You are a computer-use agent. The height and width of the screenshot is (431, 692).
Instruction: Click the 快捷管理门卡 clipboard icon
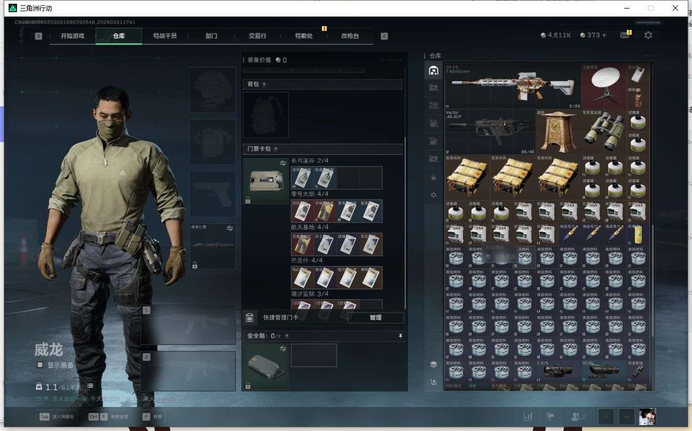coord(249,317)
